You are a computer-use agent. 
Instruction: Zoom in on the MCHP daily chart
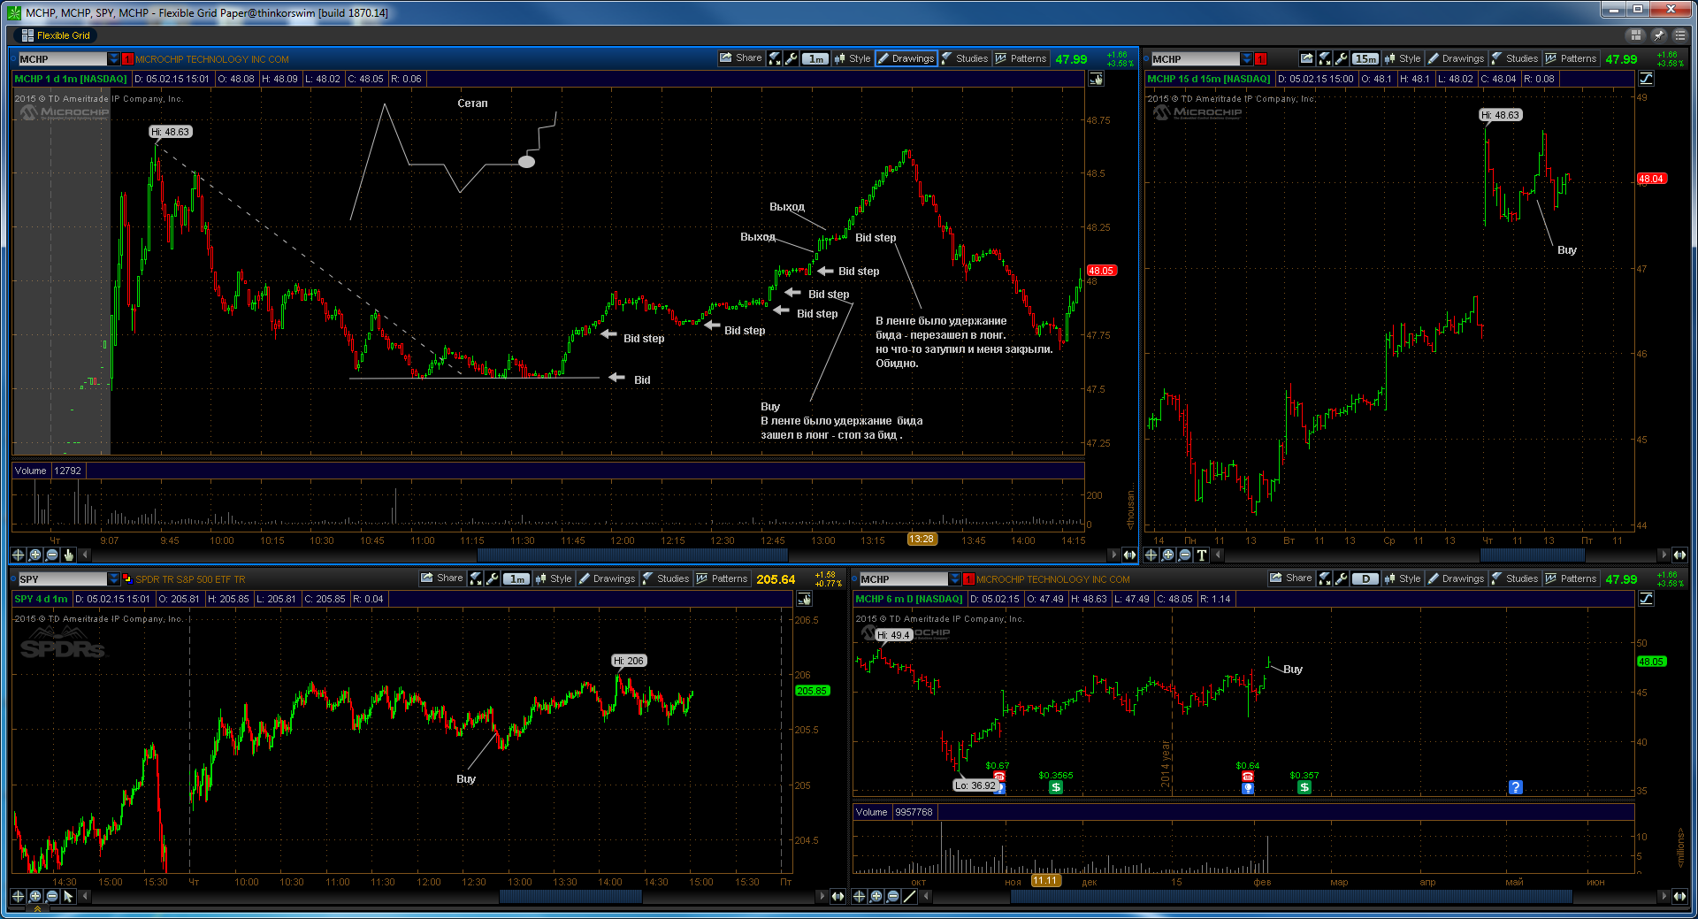coord(876,896)
